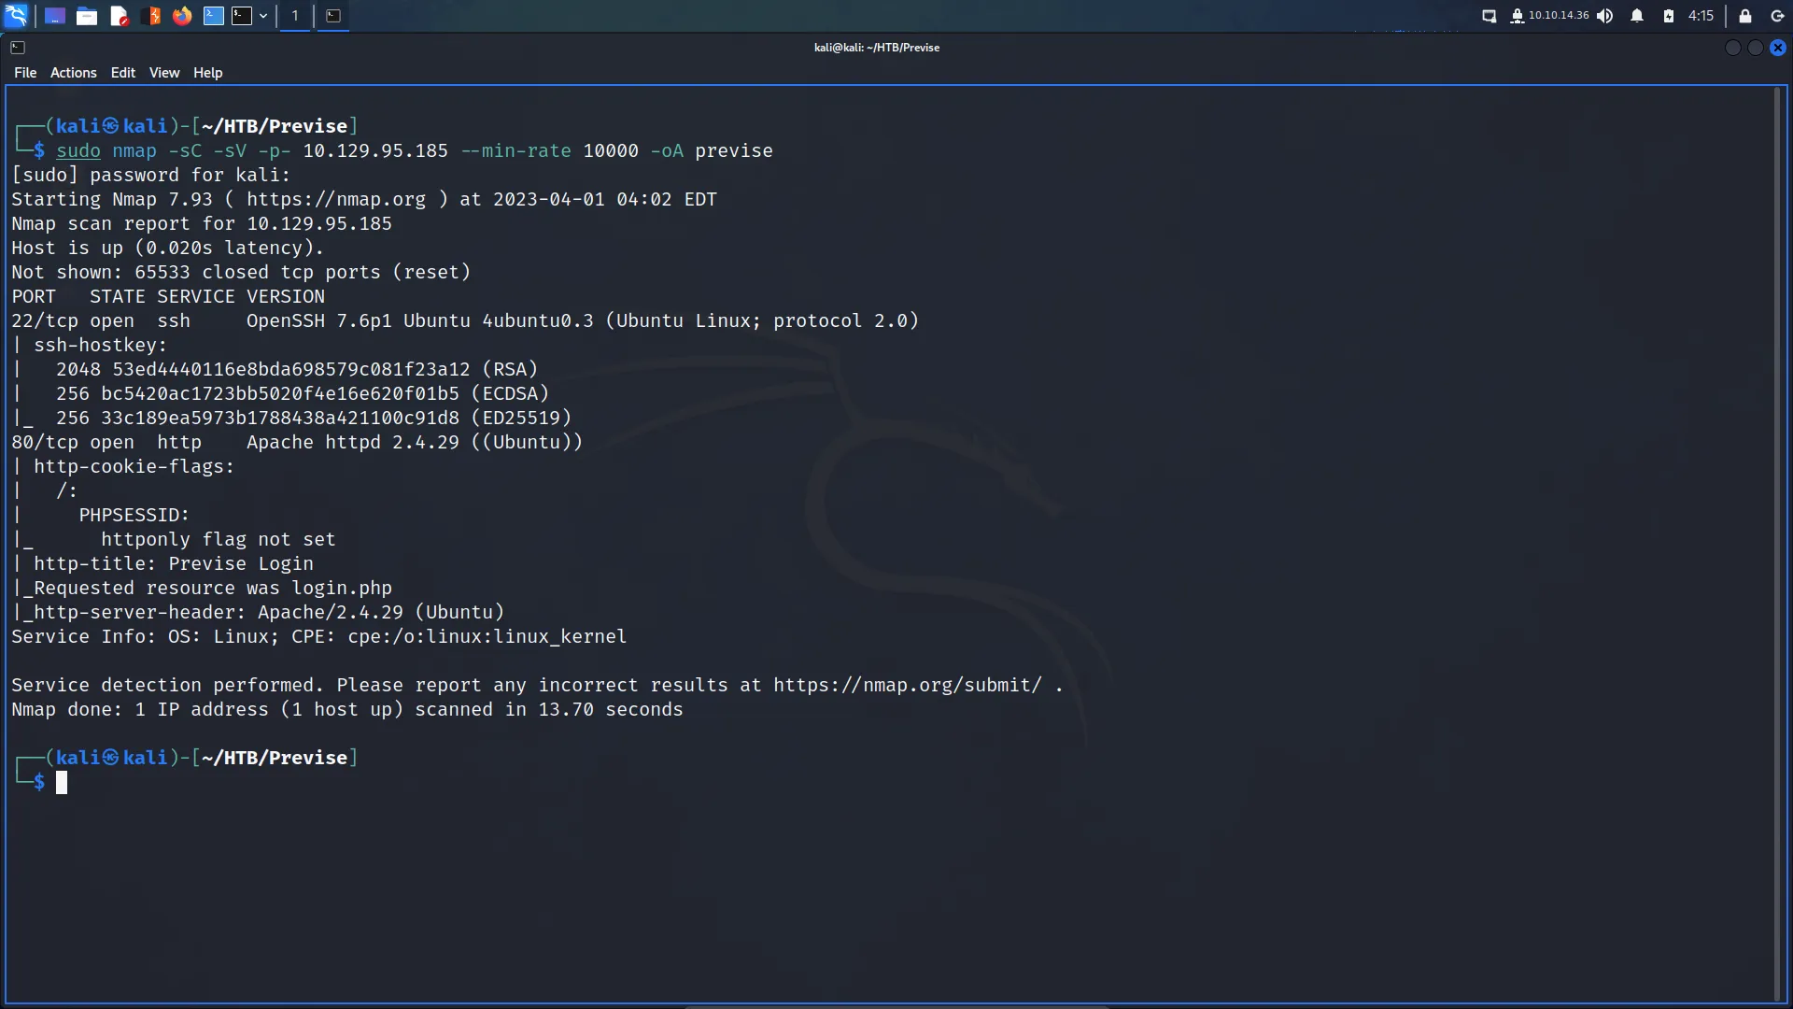This screenshot has width=1793, height=1009.
Task: Lock the screen with padlock icon
Action: pos(1744,16)
